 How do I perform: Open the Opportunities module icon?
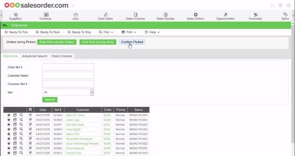pyautogui.click(x=225, y=15)
